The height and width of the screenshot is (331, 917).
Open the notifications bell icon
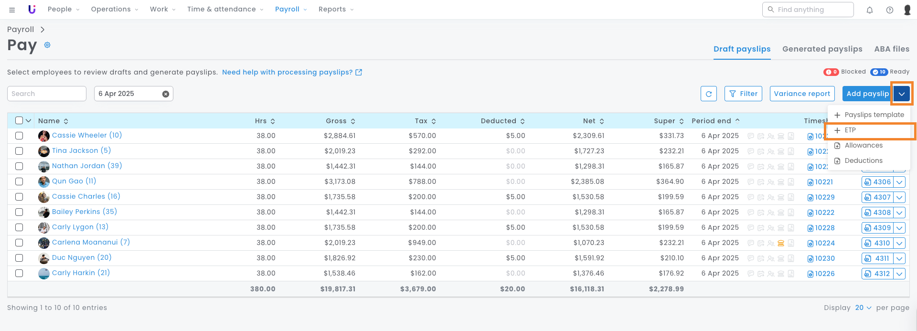(869, 10)
